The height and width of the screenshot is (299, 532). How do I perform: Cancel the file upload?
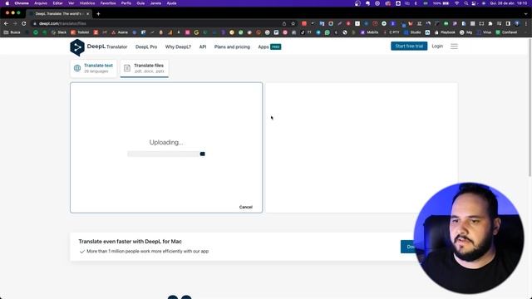point(246,207)
